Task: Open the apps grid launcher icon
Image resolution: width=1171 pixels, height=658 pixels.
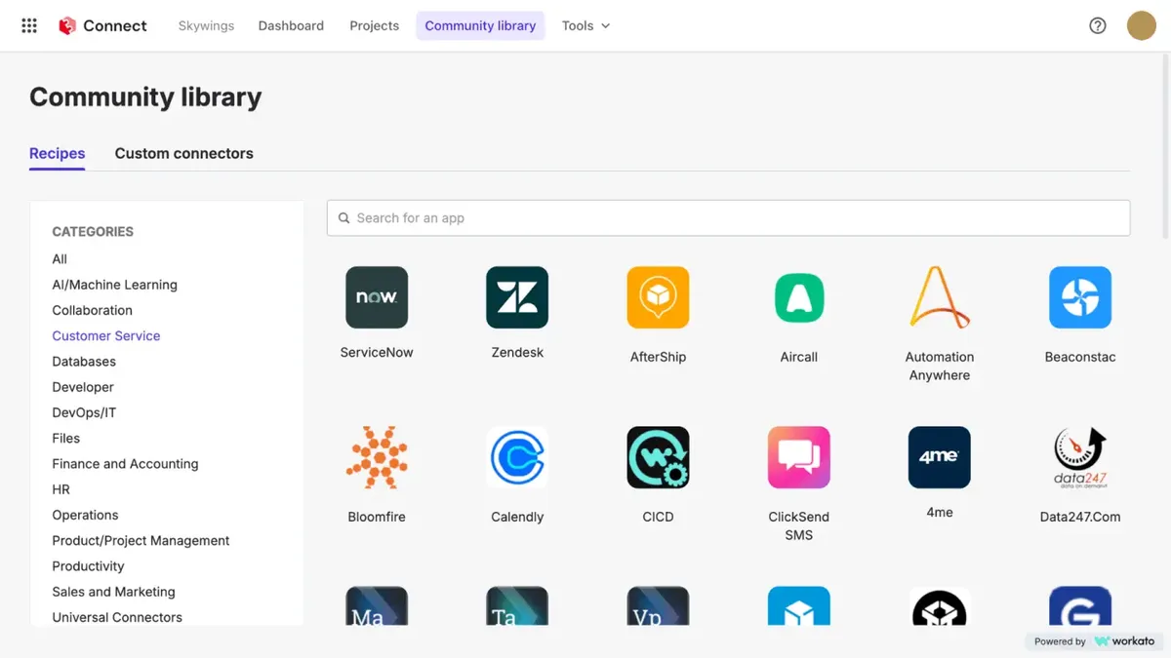Action: (29, 26)
